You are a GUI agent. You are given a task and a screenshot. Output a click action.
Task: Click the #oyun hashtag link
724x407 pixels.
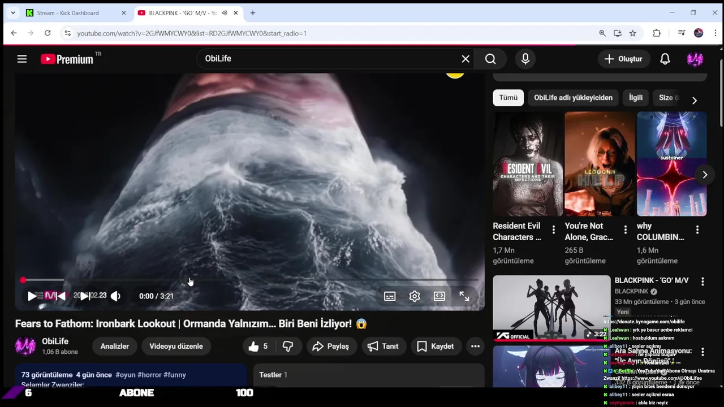[x=127, y=375]
